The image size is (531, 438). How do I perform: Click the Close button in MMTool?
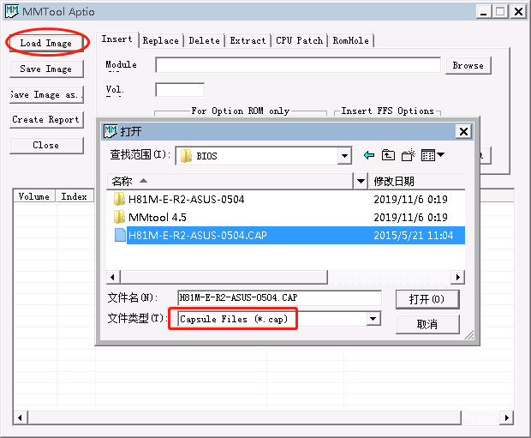46,145
